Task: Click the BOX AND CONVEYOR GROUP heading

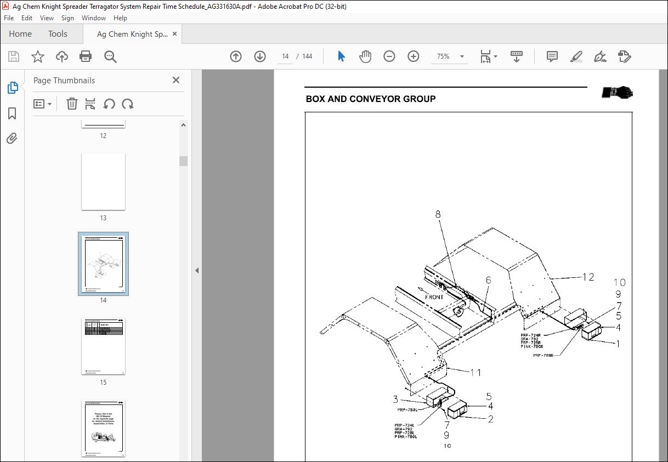Action: (371, 99)
